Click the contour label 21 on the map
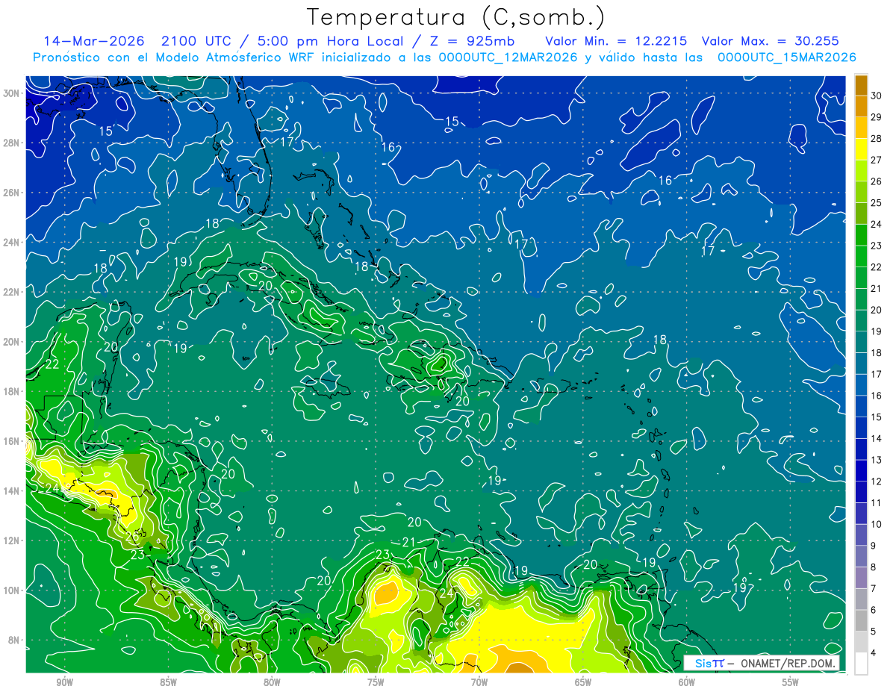The height and width of the screenshot is (692, 896). [408, 542]
